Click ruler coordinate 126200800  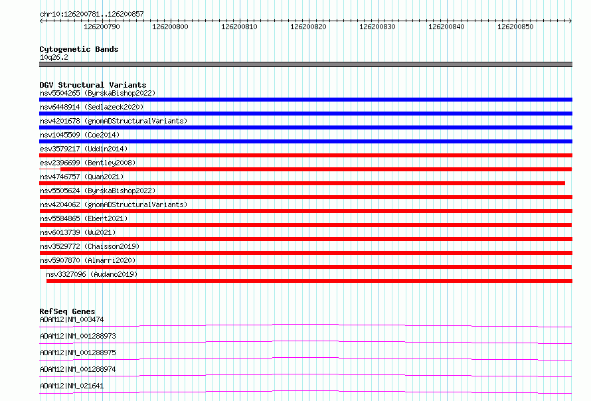pyautogui.click(x=170, y=27)
